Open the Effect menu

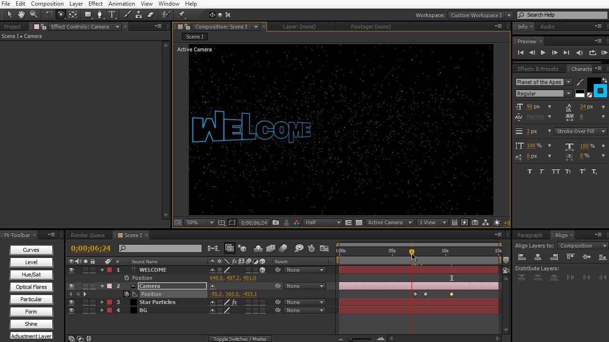[x=96, y=4]
